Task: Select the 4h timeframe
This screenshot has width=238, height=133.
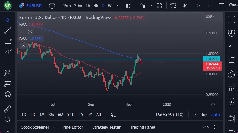Action: [x=96, y=6]
